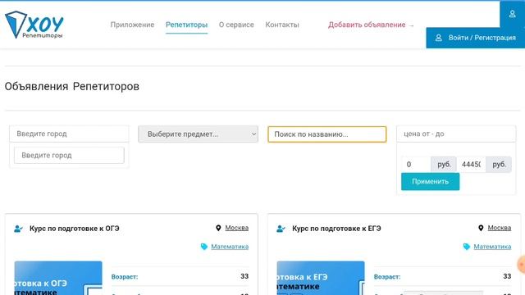Open the Москва link in the ЕГЭ card

pyautogui.click(x=500, y=228)
